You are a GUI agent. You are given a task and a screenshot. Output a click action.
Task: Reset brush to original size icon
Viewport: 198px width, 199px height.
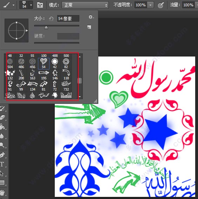(51, 19)
